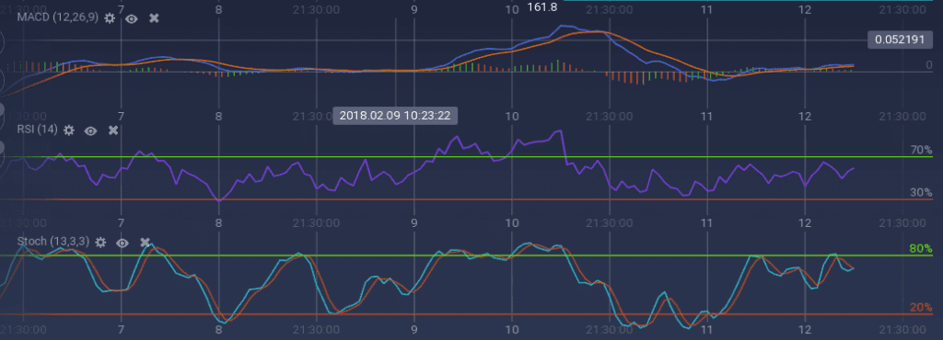
Task: Click the 161.8 level label
Action: tap(542, 7)
